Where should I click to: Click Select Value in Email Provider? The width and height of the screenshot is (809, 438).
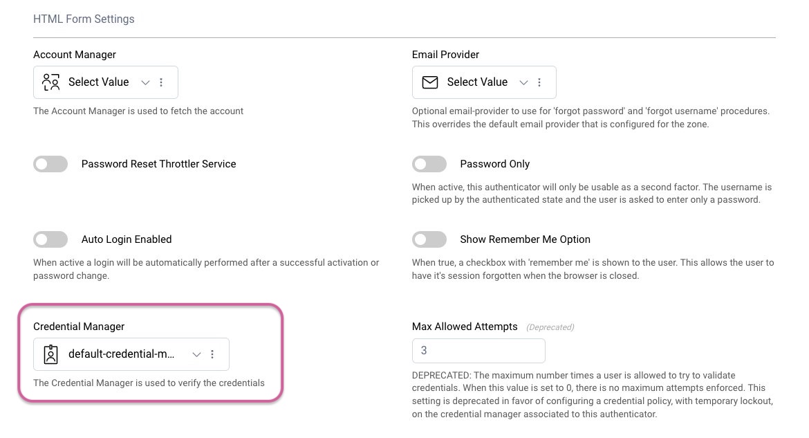(477, 82)
